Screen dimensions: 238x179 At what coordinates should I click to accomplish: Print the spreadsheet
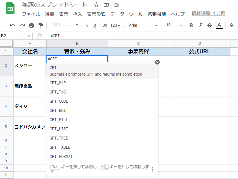[31, 25]
